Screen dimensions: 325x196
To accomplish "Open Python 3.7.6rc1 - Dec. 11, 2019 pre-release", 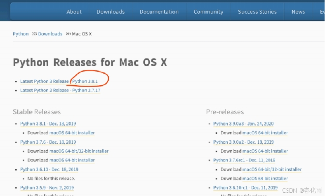I will pos(244,160).
